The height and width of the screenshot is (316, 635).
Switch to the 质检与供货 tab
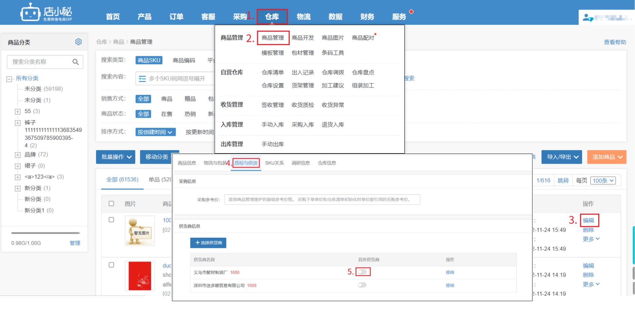[246, 163]
